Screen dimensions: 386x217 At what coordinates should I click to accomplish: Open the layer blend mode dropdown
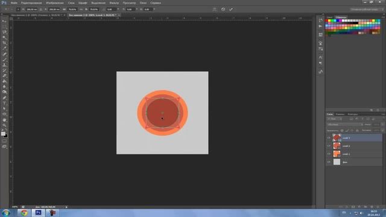click(x=344, y=125)
